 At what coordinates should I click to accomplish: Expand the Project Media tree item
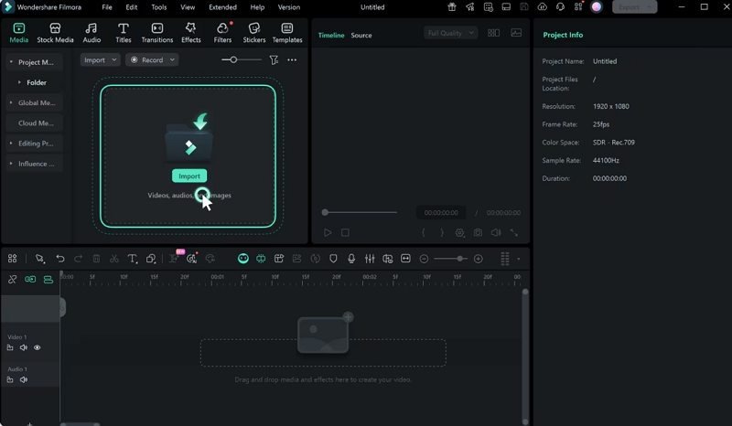[x=11, y=61]
